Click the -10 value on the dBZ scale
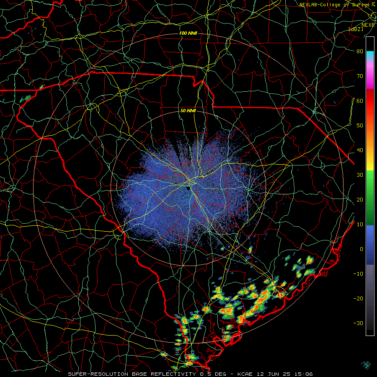 (358, 274)
